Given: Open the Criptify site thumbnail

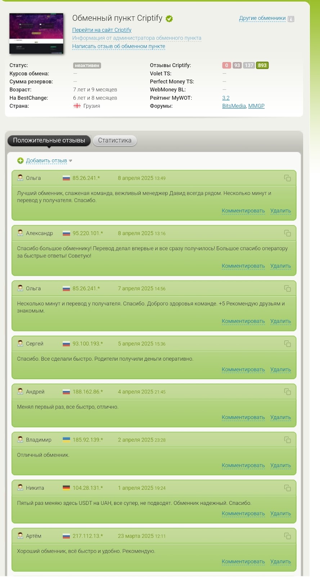Looking at the screenshot, I should [x=36, y=34].
